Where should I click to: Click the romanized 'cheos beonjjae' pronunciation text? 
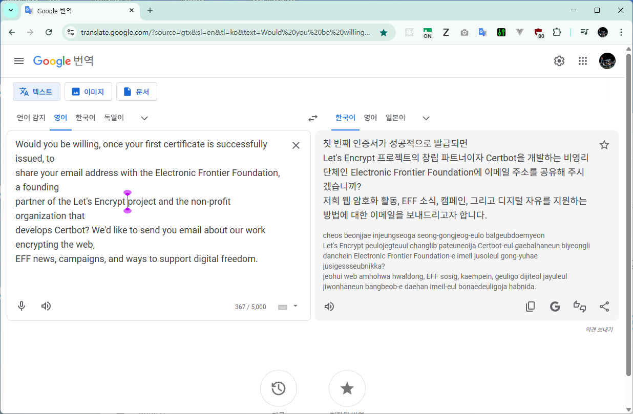click(x=456, y=261)
